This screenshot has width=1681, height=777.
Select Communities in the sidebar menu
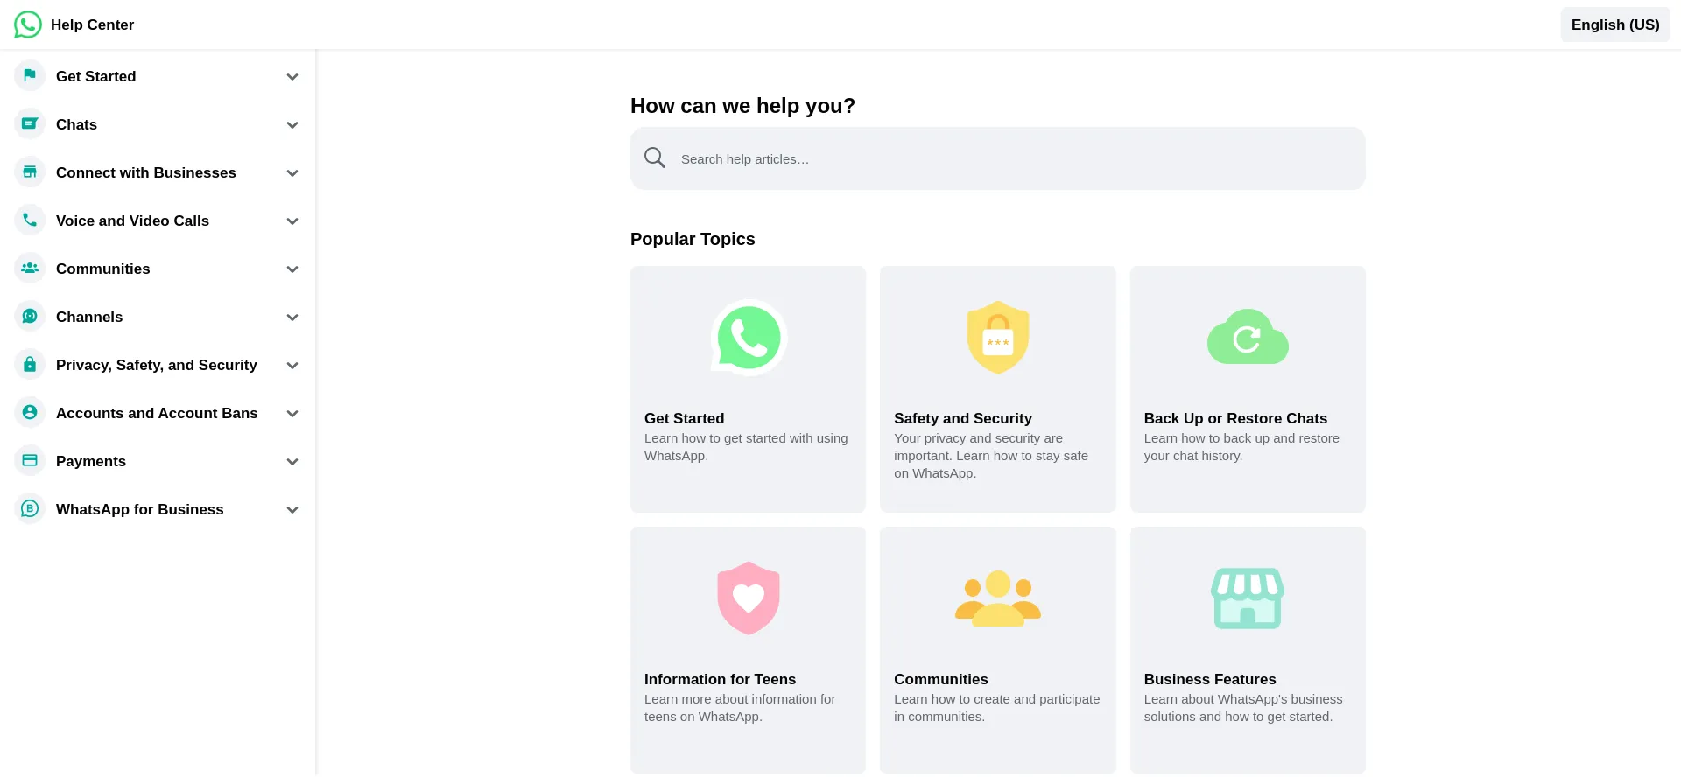pos(102,269)
